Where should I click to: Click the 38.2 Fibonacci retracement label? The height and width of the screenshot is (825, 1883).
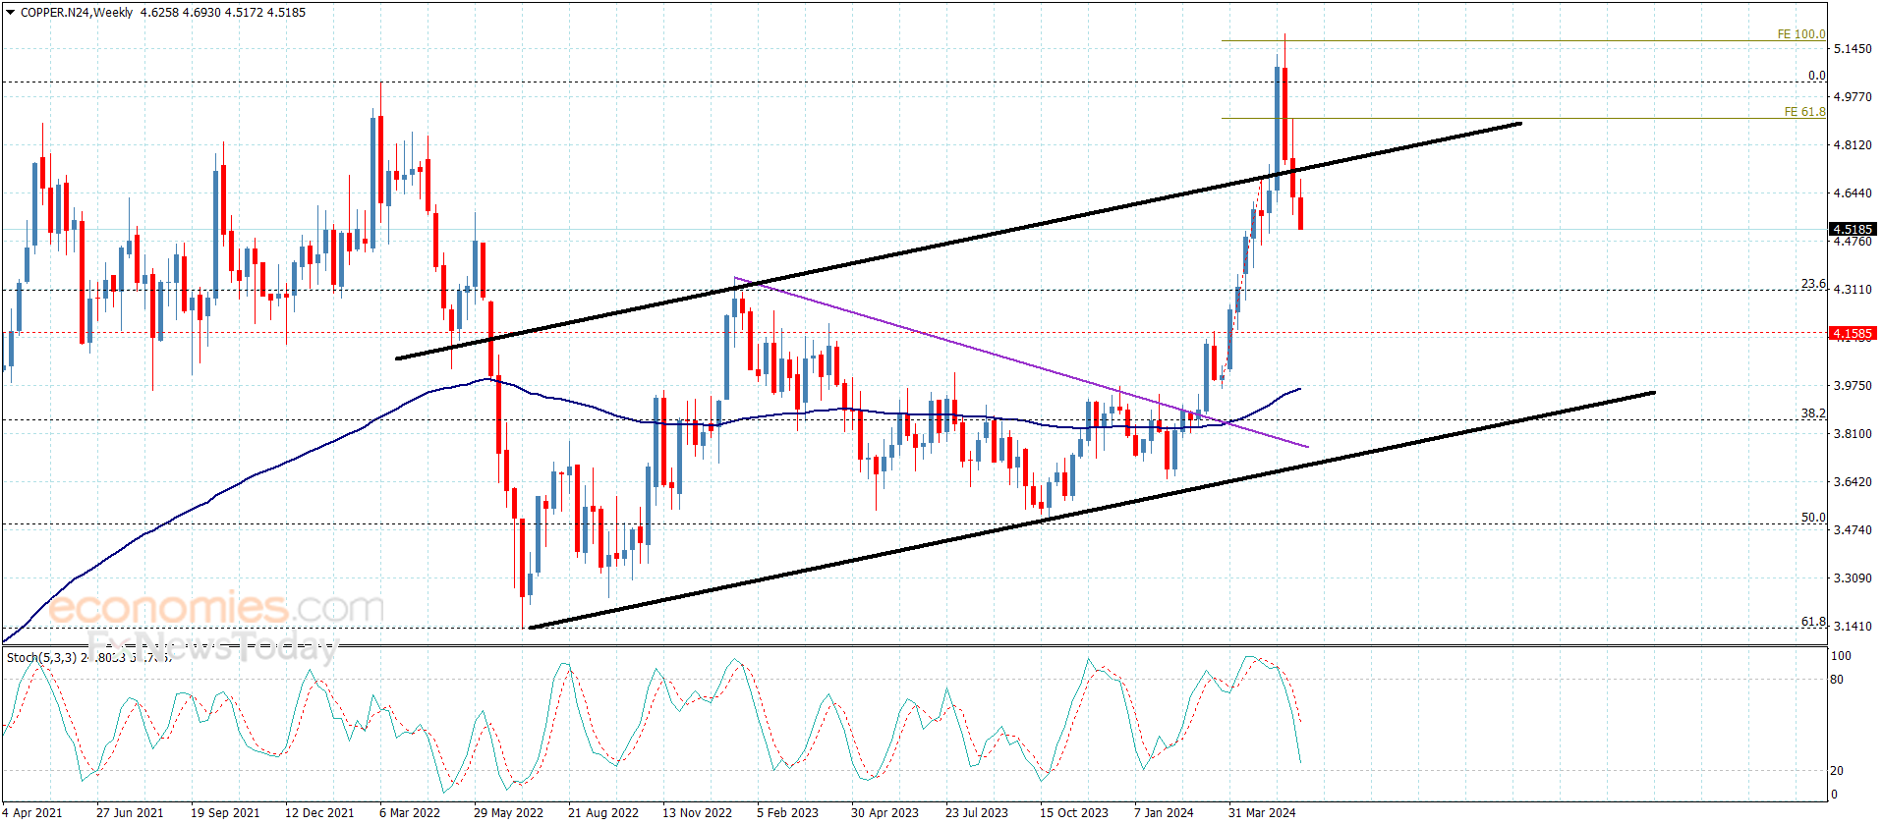point(1813,413)
